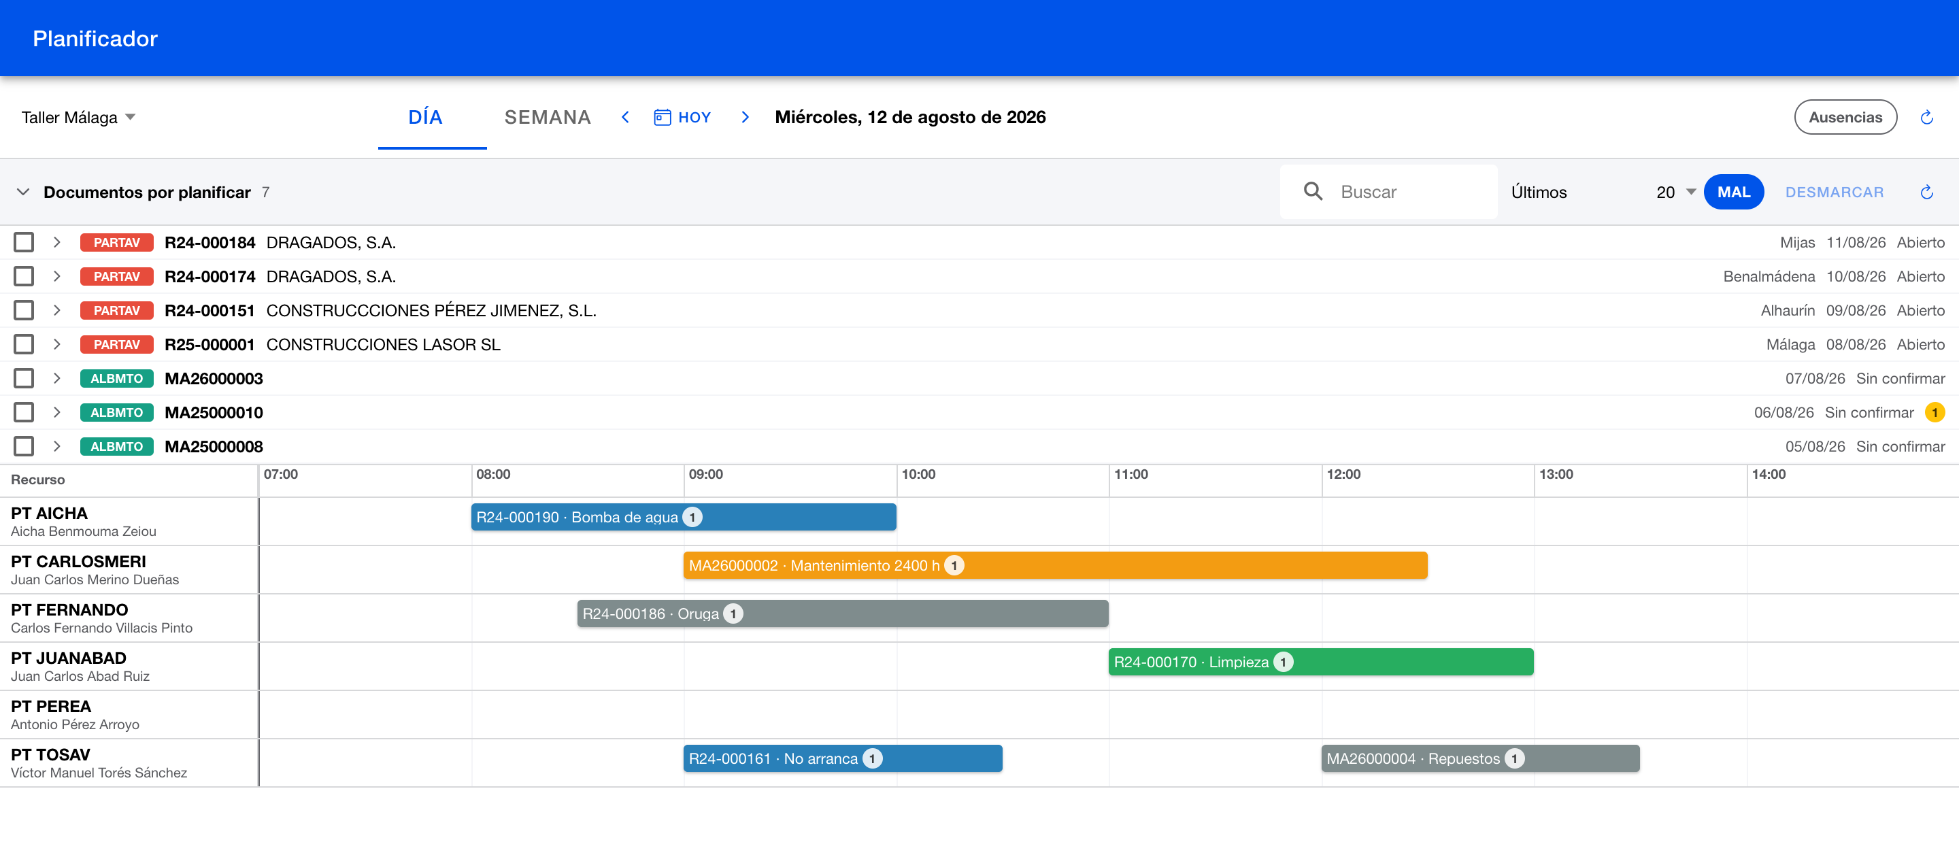Click CONSTRUCCCIONES PÉREZ JIMENEZ, S.L. name
Image resolution: width=1959 pixels, height=857 pixels.
(431, 310)
